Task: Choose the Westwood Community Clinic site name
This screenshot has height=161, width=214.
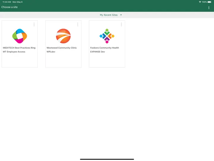Action: tap(62, 48)
